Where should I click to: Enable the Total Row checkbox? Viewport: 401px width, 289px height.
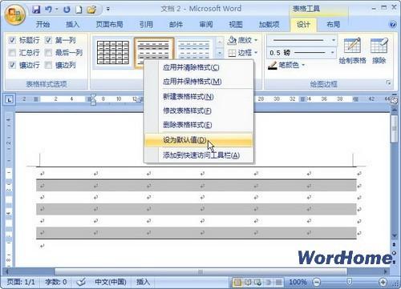(x=12, y=53)
